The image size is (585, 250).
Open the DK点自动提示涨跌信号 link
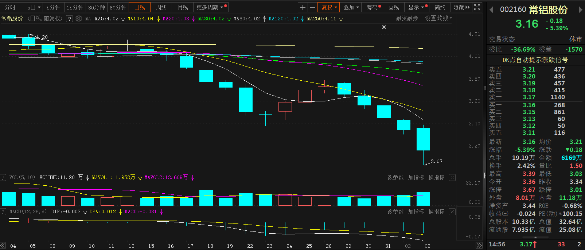(x=535, y=60)
